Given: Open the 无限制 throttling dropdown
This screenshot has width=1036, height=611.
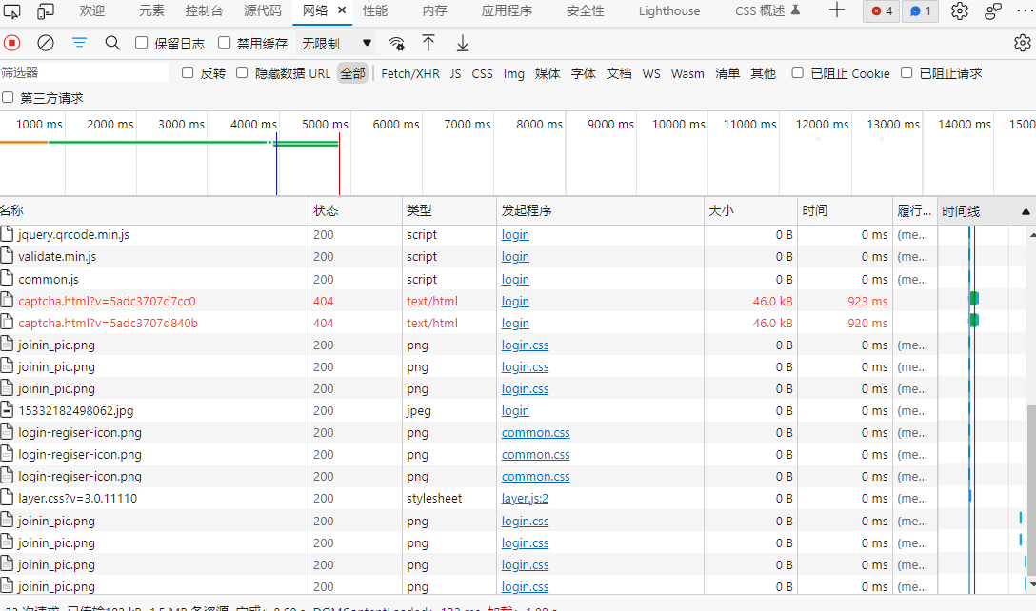Looking at the screenshot, I should 335,44.
